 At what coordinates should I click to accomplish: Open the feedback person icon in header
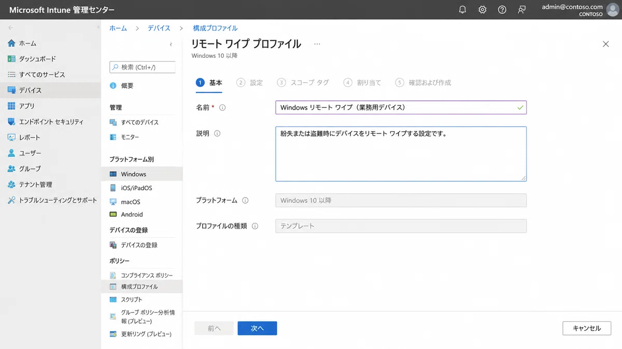click(522, 10)
